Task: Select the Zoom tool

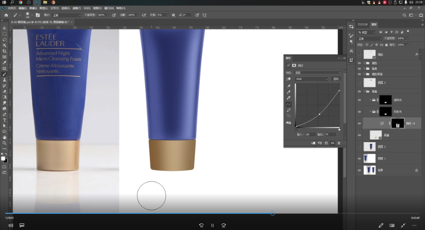Action: coord(5,143)
